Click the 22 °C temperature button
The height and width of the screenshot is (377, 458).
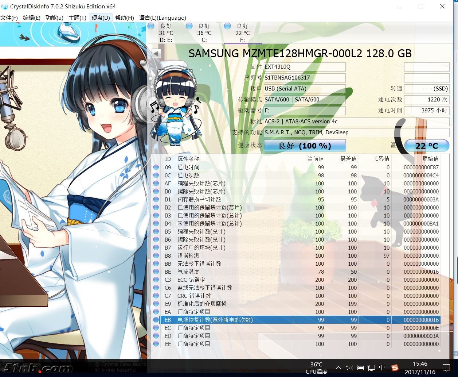pyautogui.click(x=427, y=145)
